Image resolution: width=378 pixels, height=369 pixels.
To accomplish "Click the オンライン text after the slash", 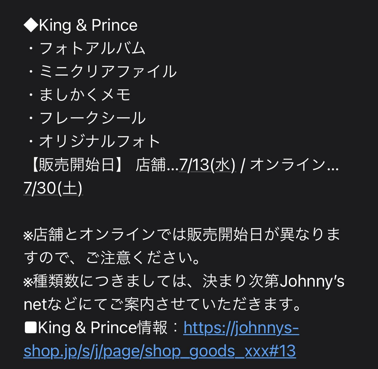I will [x=288, y=165].
